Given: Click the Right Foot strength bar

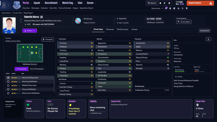Looking at the screenshot, I should [x=199, y=72].
